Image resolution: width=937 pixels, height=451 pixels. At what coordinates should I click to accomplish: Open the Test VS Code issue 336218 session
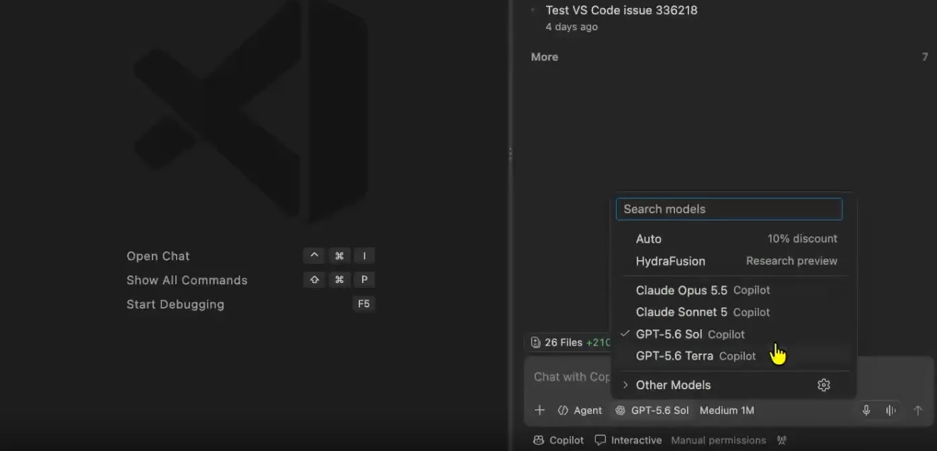pyautogui.click(x=621, y=11)
